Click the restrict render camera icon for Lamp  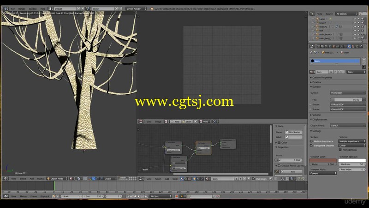(x=362, y=19)
